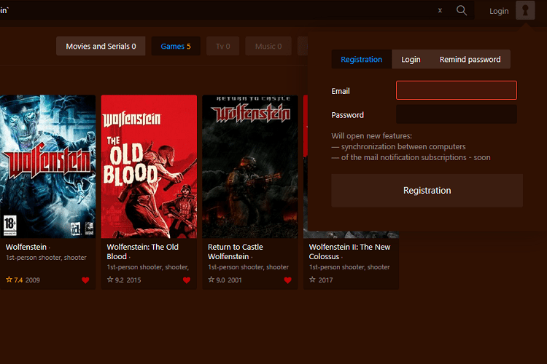Toggle favorite heart on Return to Castle
This screenshot has height=364, width=547.
pyautogui.click(x=288, y=280)
